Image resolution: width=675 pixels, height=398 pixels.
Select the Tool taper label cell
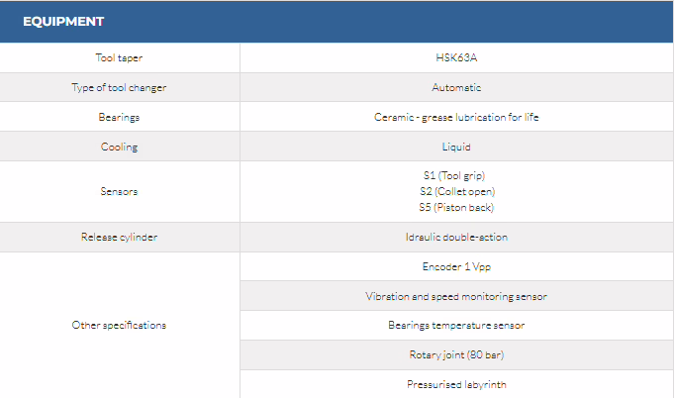point(119,57)
